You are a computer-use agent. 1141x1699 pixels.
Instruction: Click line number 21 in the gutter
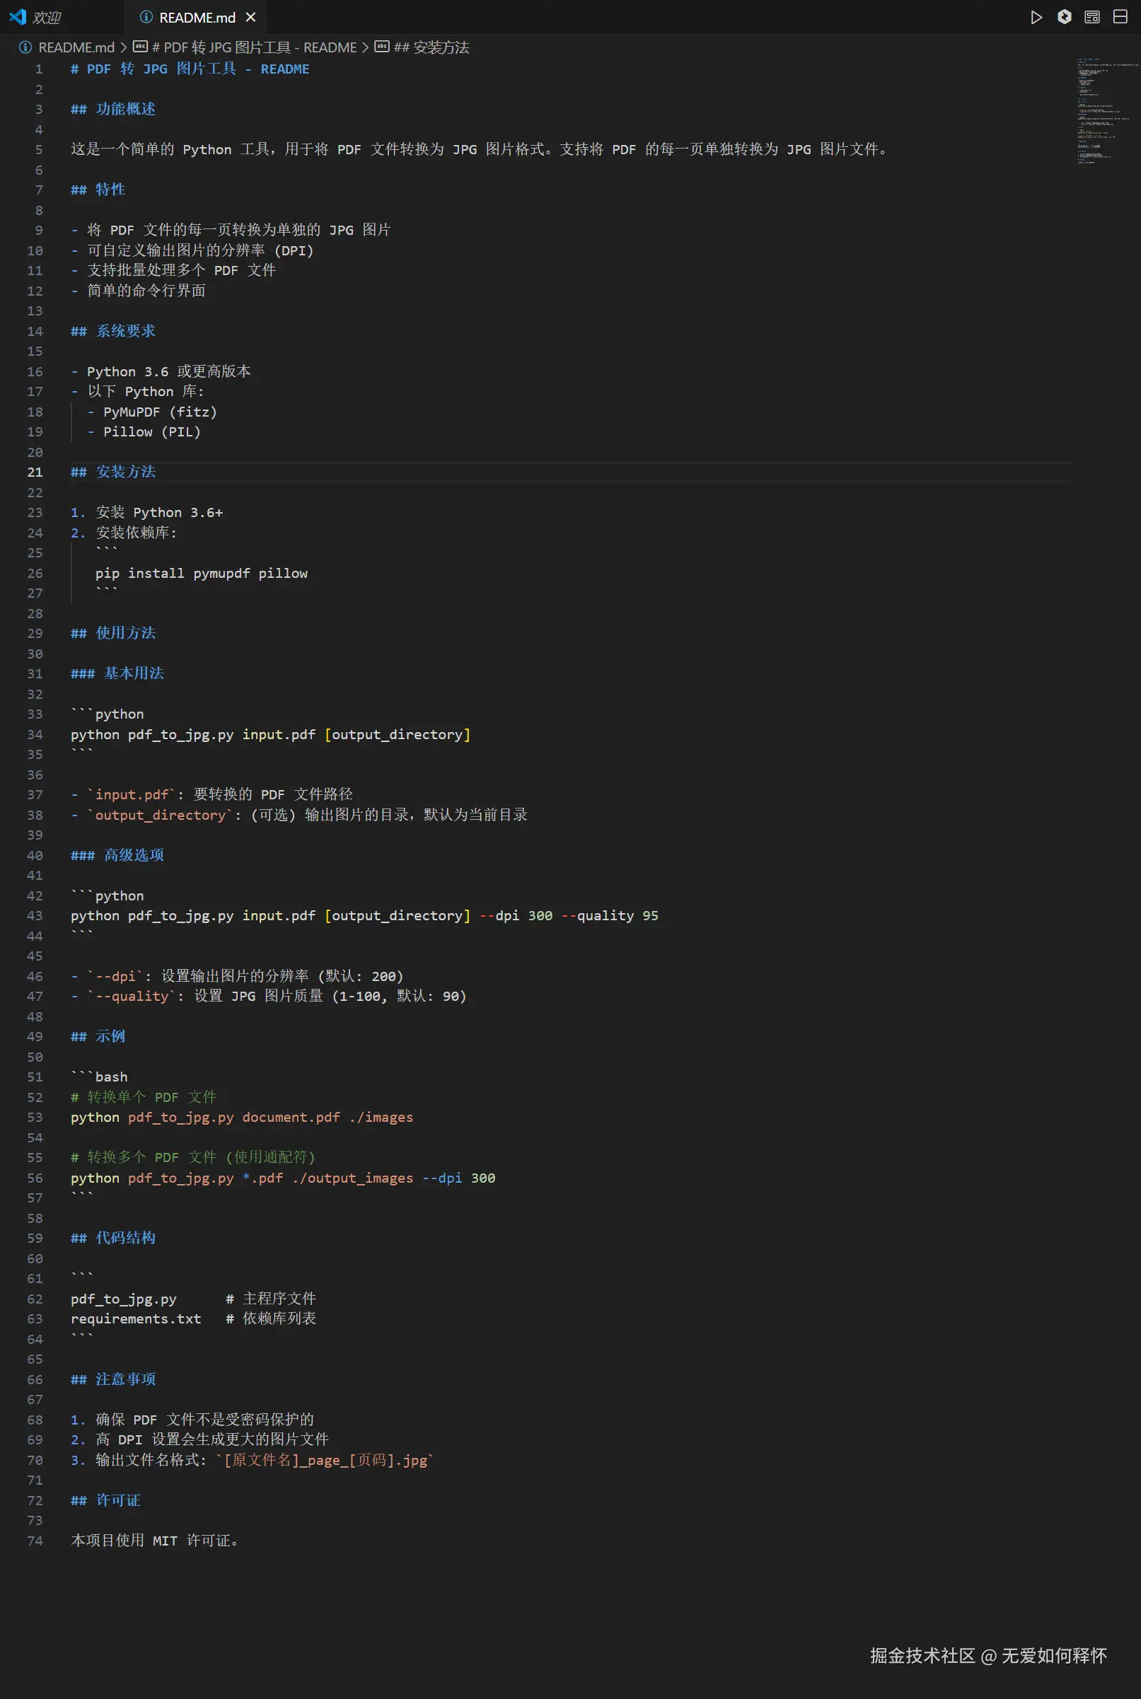pos(35,472)
